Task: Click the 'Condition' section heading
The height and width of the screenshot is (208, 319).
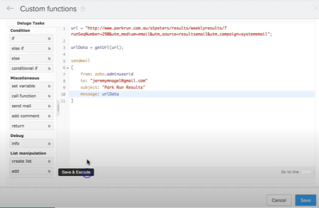Action: [20, 30]
